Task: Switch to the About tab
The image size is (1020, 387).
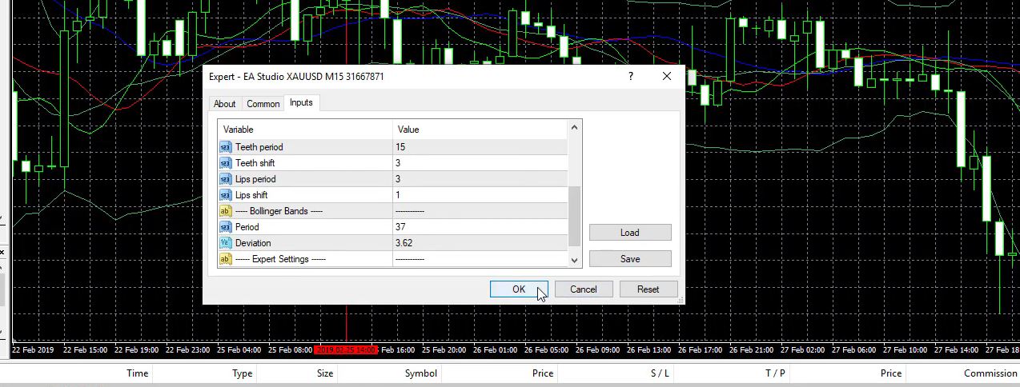Action: pos(224,104)
